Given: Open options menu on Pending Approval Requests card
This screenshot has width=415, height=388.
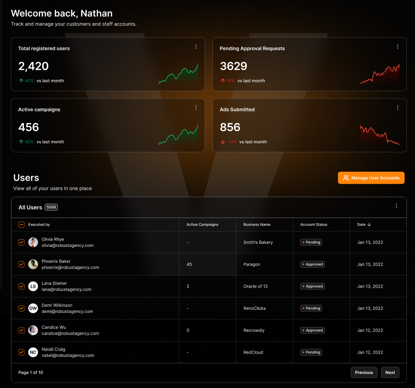Looking at the screenshot, I should pyautogui.click(x=397, y=47).
